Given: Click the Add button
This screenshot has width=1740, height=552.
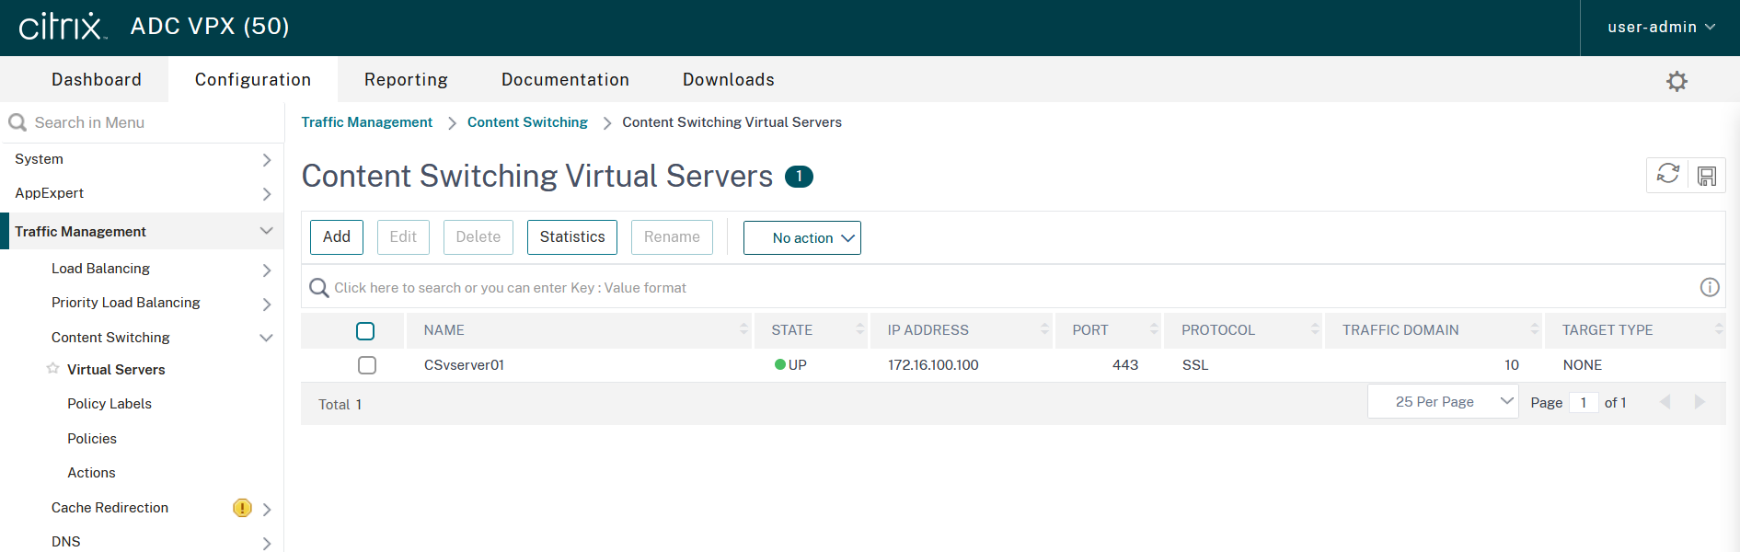Looking at the screenshot, I should pos(336,237).
